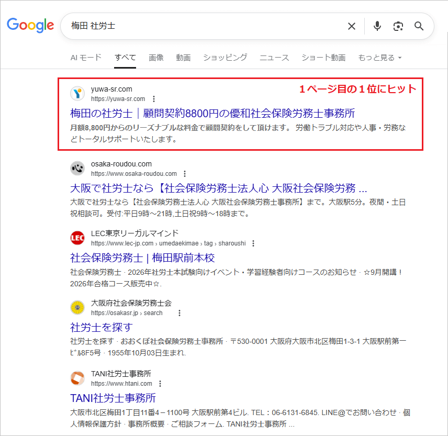The image size is (448, 436).
Task: Open the TANI社労士事務所 result title
Action: coord(113,398)
